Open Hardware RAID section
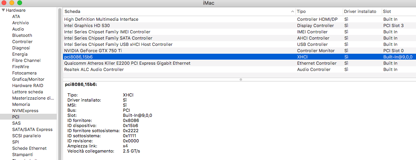Screen dimensions: 416x160 click(x=28, y=85)
